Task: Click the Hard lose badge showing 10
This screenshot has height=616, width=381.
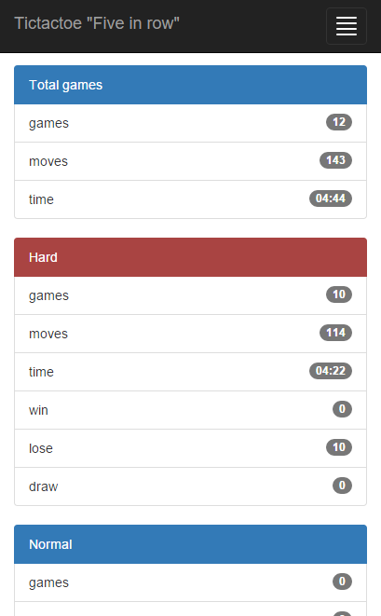Action: (339, 447)
